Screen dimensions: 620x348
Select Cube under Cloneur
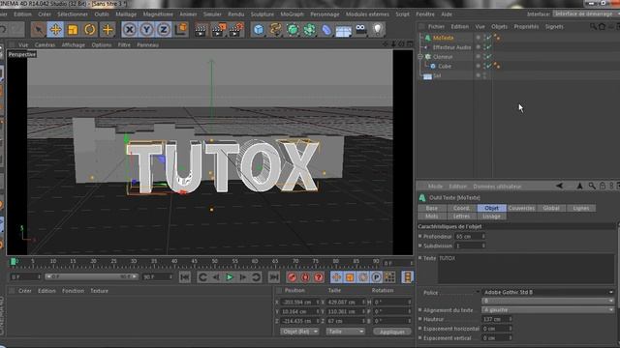pyautogui.click(x=445, y=67)
